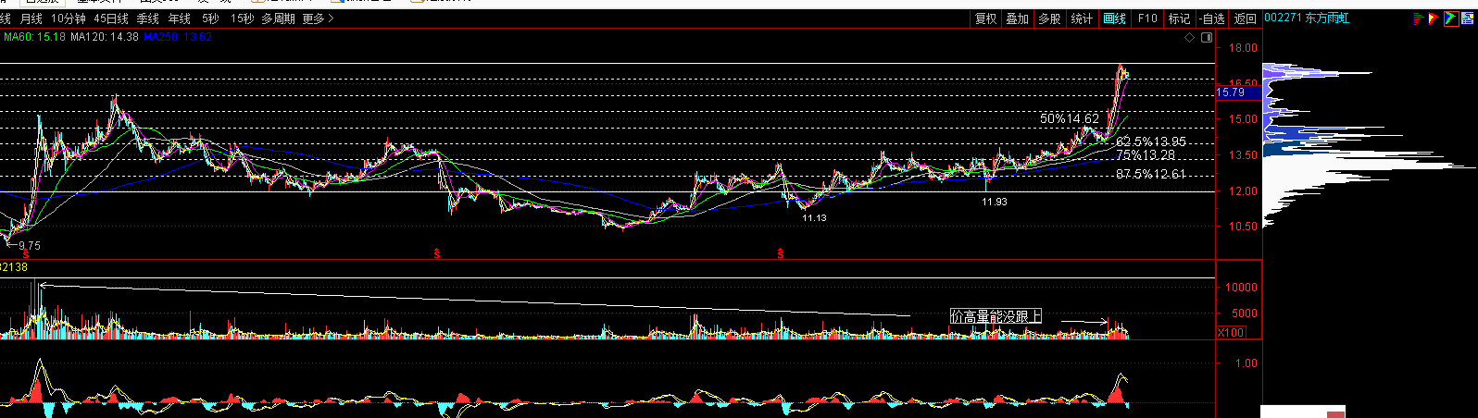
Task: Click the 统计 statistics button
Action: pos(1082,18)
